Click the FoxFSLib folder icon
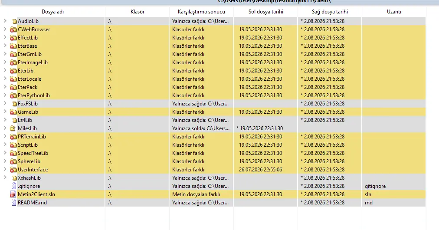Screen dimensions: 439x230 pyautogui.click(x=14, y=104)
